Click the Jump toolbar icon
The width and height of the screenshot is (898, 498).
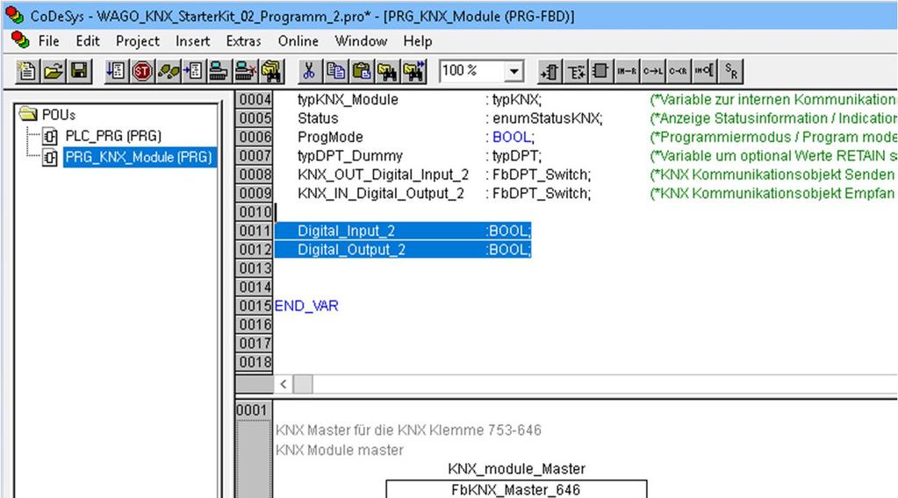(x=652, y=71)
